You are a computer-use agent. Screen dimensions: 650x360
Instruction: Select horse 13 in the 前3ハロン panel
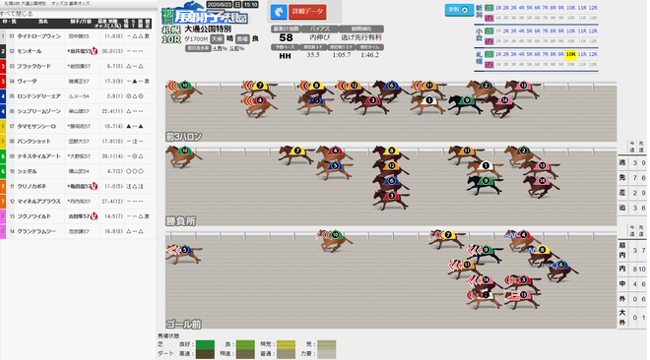(523, 89)
